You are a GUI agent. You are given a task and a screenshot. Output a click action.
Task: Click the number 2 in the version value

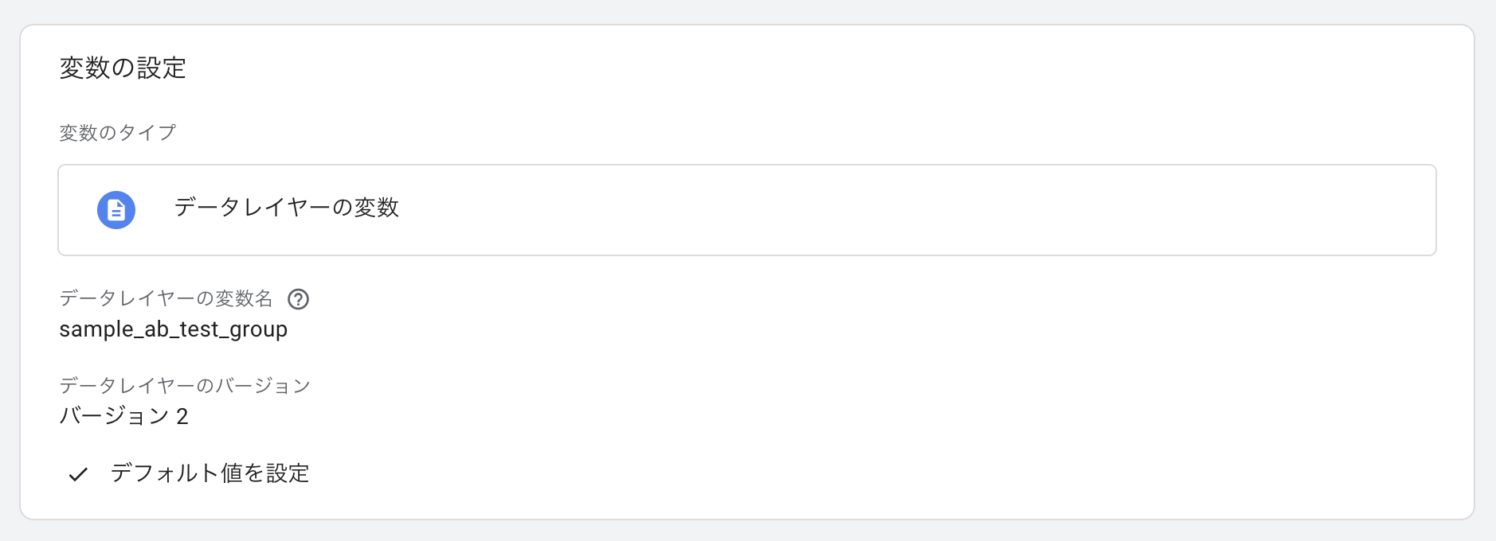[x=182, y=416]
